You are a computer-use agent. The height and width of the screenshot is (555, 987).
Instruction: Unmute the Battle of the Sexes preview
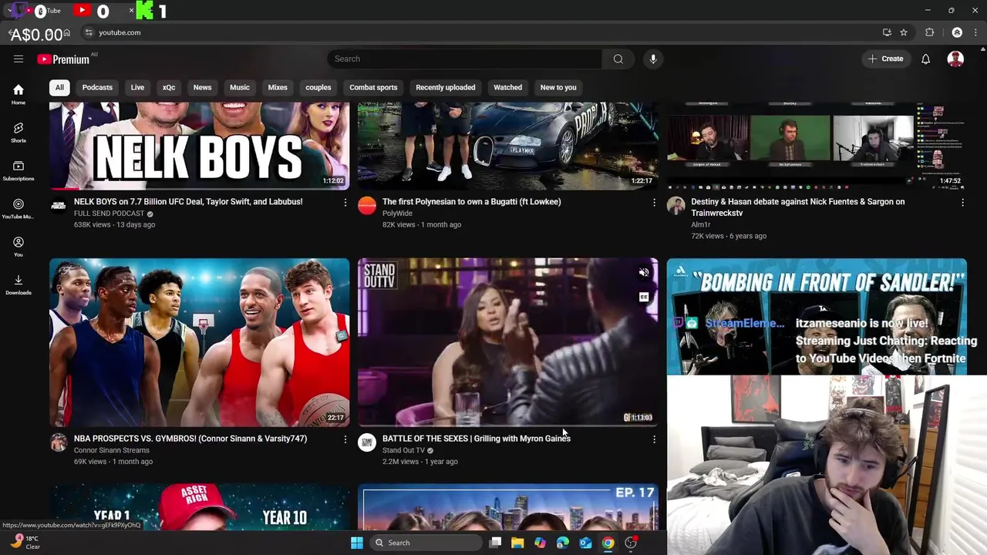coord(644,272)
